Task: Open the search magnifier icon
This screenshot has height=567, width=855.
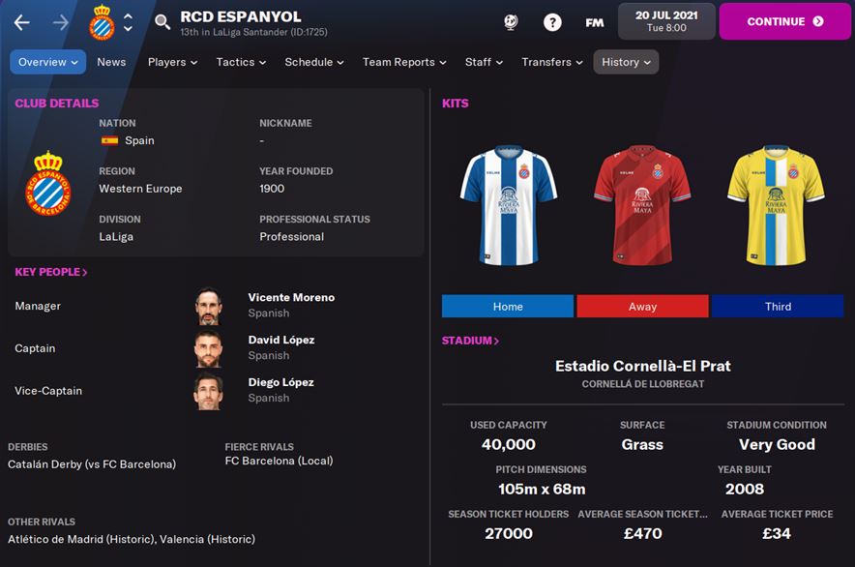Action: [162, 22]
